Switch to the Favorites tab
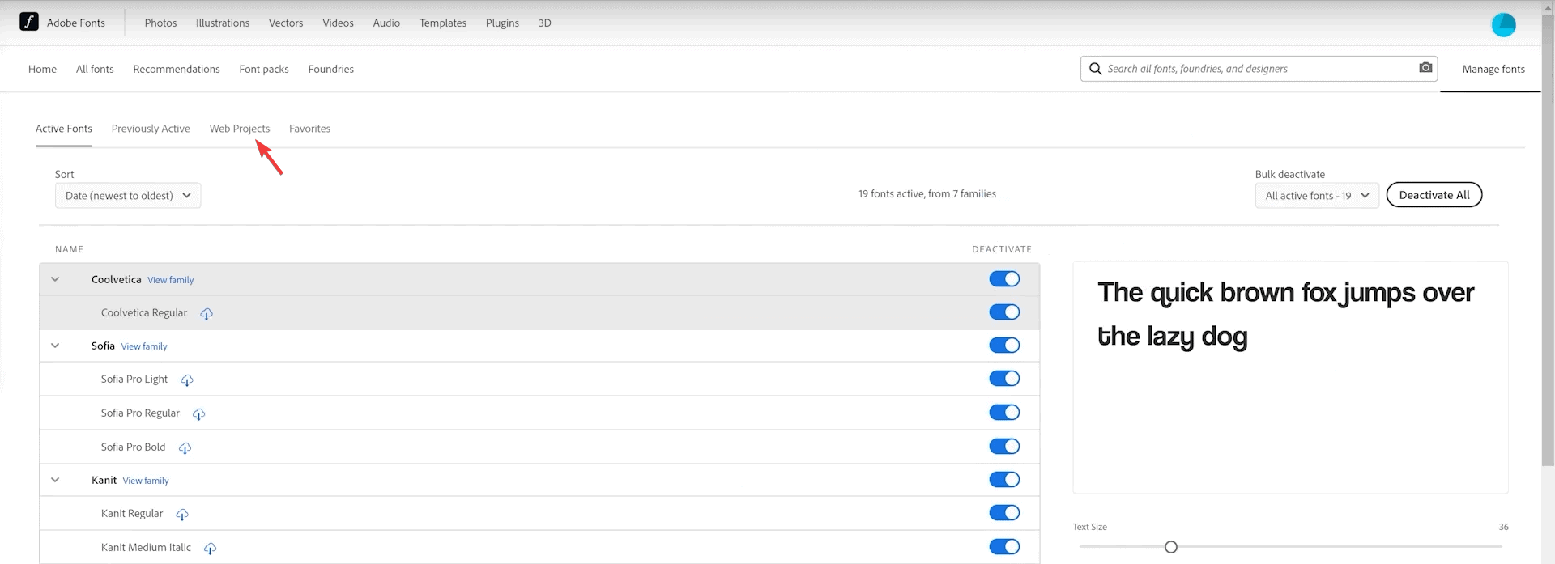Image resolution: width=1555 pixels, height=564 pixels. coord(309,129)
